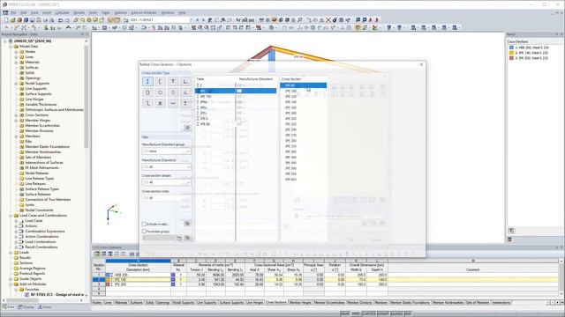Viewport: 565px width, 317px height.
Task: Expand the Nodes tree item
Action: tap(16, 52)
